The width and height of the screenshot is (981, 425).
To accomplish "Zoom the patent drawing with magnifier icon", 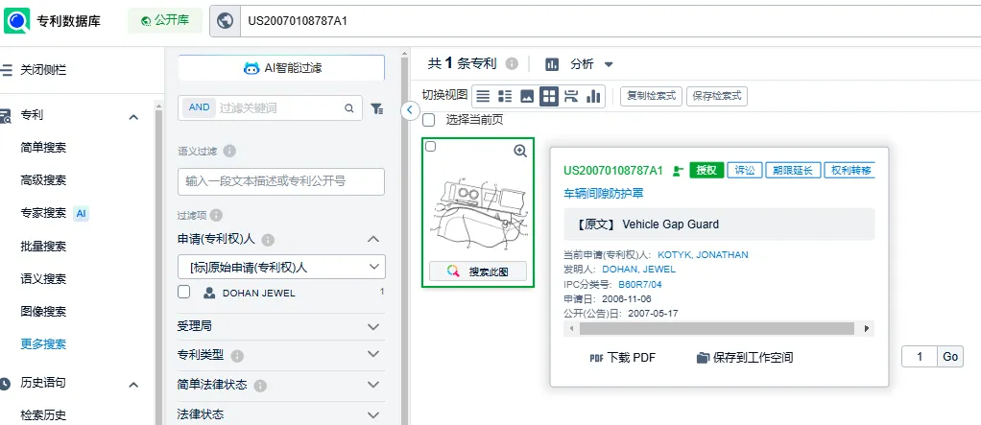I will [520, 151].
